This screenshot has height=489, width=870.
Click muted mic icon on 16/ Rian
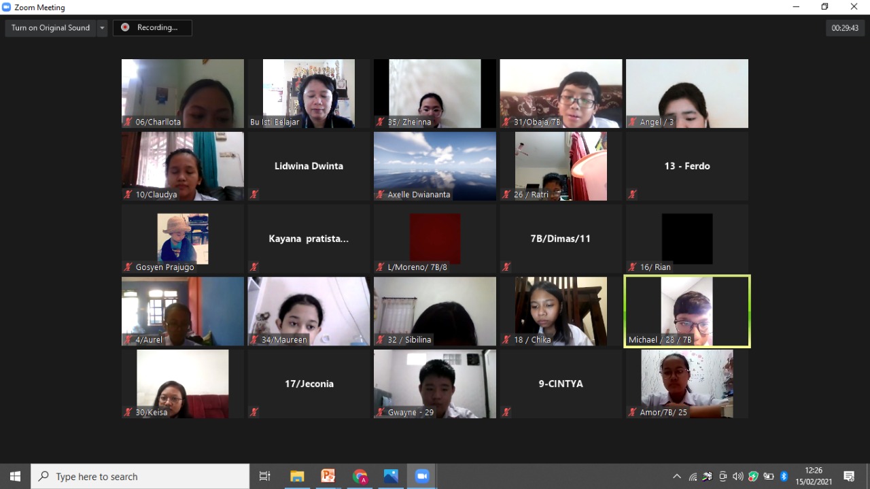(633, 267)
